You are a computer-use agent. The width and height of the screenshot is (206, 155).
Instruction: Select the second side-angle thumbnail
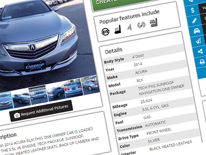pos(21,98)
